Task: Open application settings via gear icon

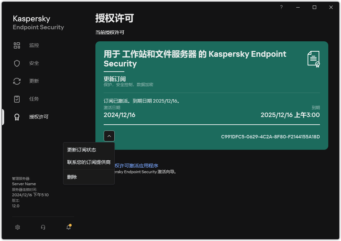Action: (17, 227)
